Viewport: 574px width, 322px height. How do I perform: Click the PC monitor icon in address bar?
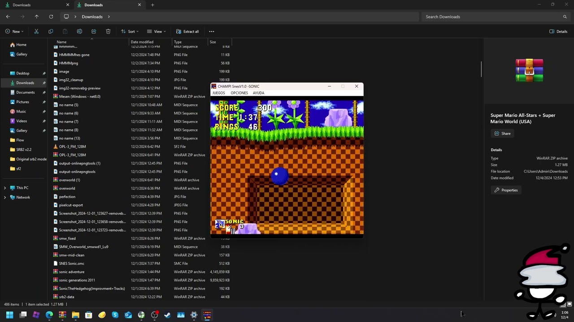click(66, 17)
